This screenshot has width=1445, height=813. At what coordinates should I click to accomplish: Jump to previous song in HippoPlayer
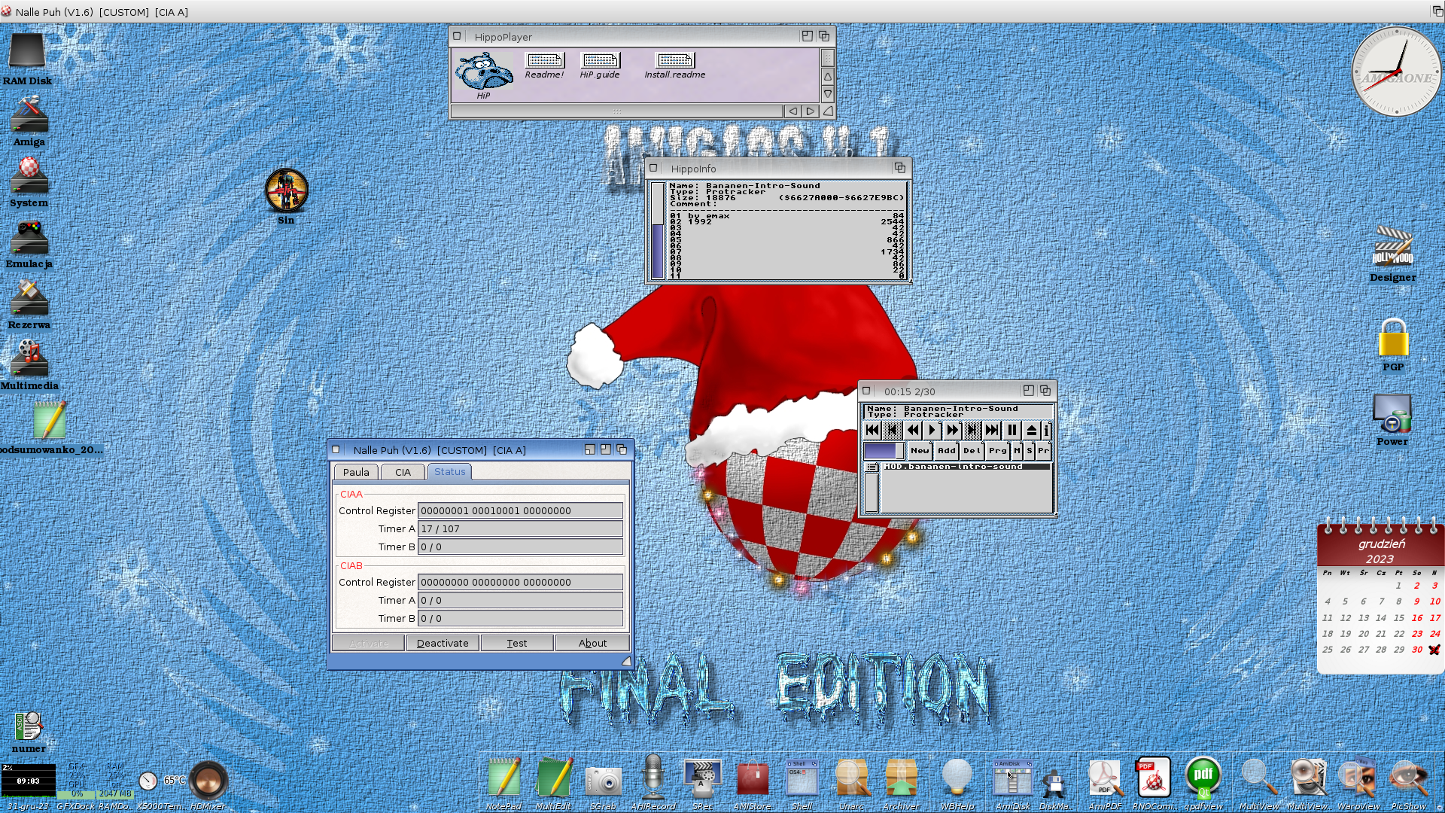point(872,430)
